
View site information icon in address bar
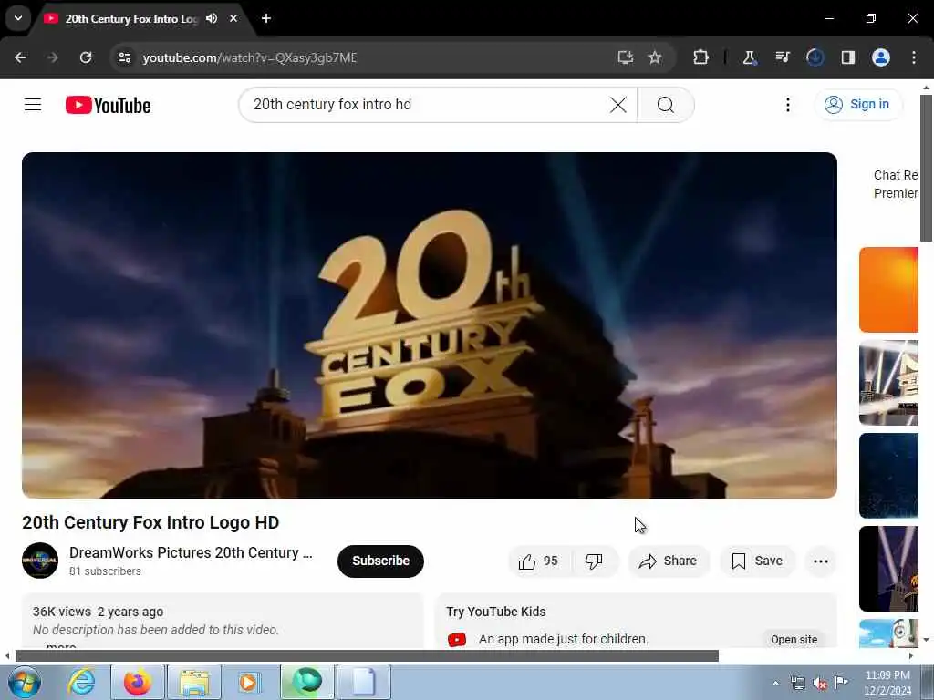tap(124, 57)
